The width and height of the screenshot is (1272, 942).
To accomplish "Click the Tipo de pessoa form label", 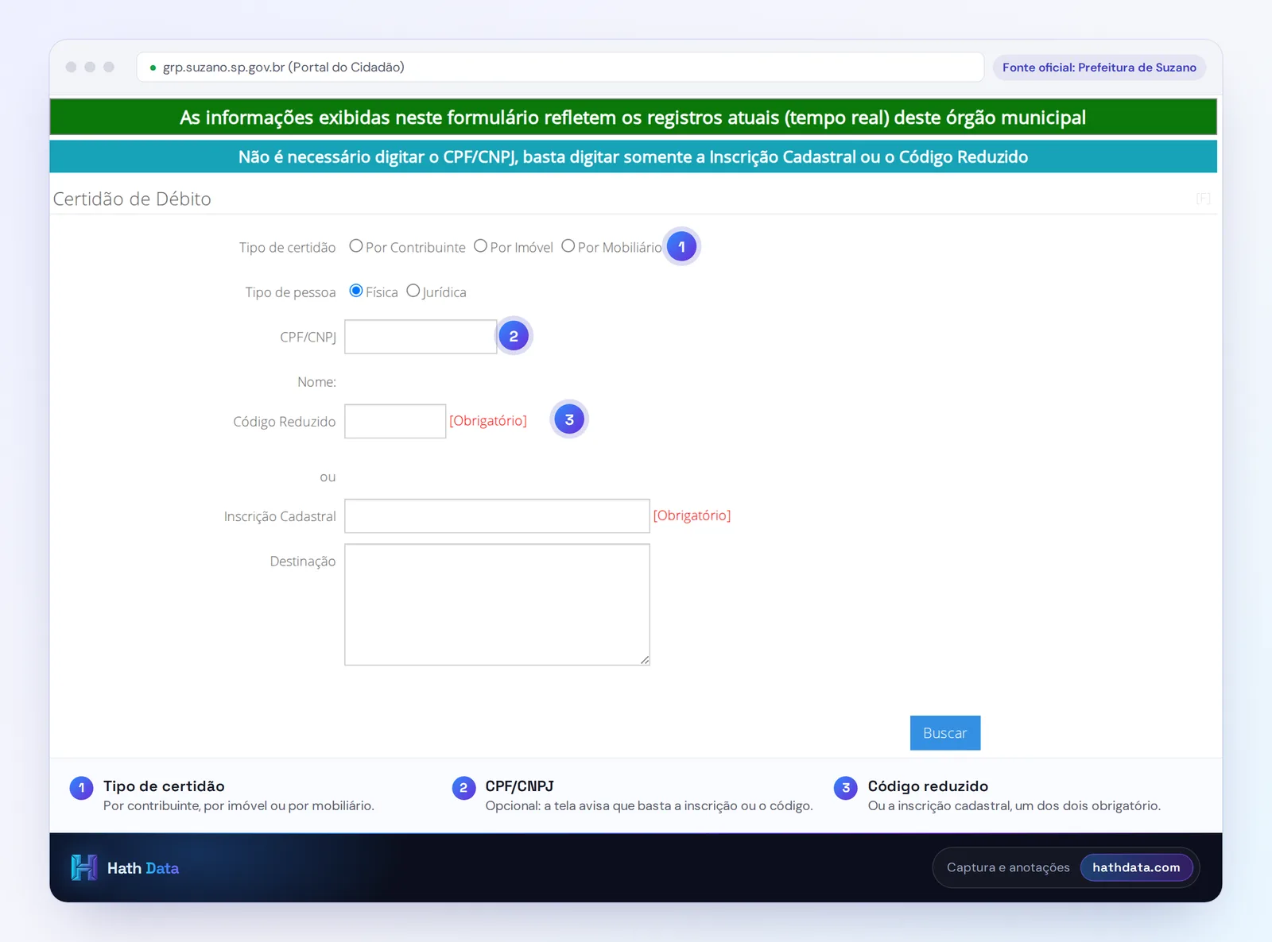I will [290, 292].
